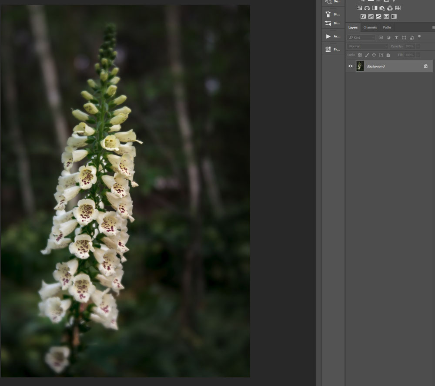This screenshot has width=435, height=386.
Task: Add a Photo Filter adjustment (camera icon)
Action: pos(382,8)
